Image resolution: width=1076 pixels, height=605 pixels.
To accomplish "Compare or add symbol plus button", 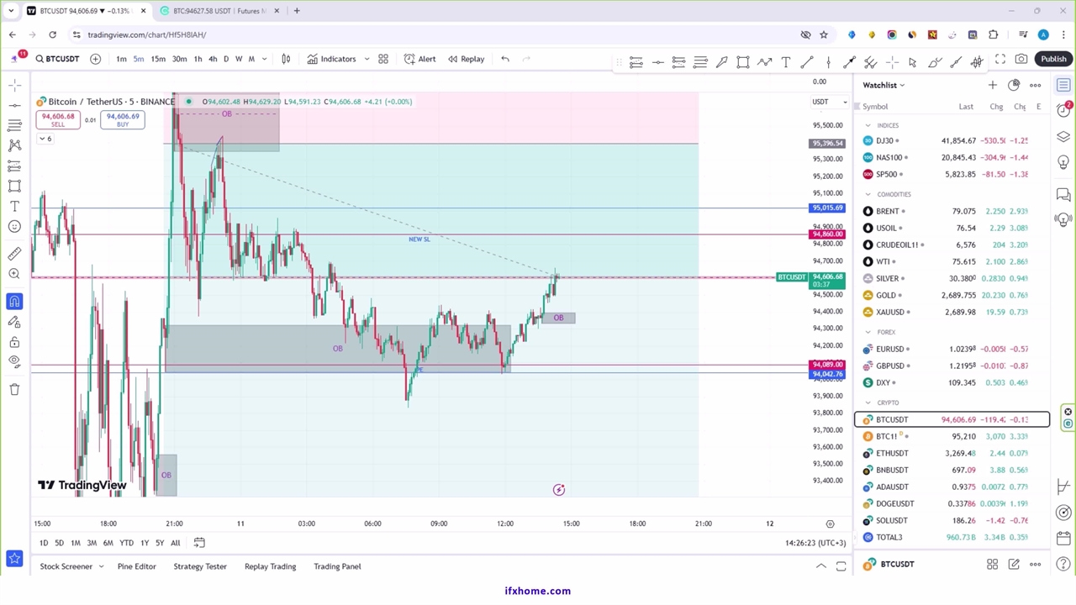I will [x=95, y=59].
